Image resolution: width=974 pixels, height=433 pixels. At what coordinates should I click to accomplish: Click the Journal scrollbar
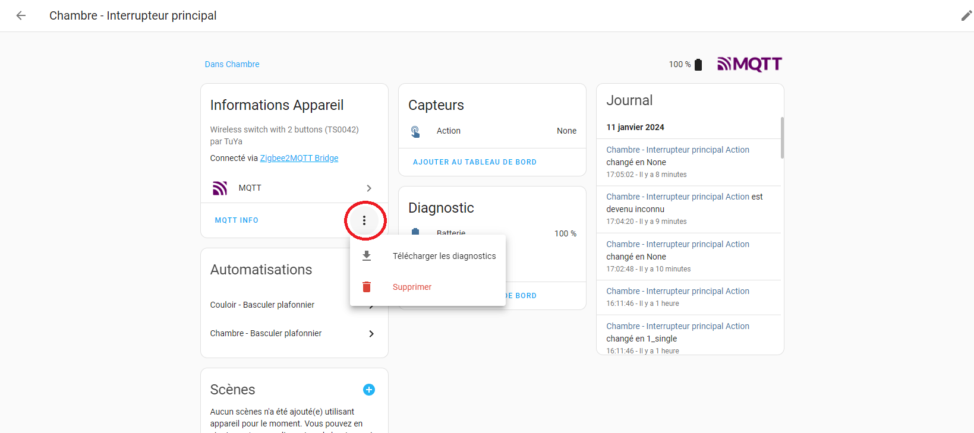coord(782,138)
